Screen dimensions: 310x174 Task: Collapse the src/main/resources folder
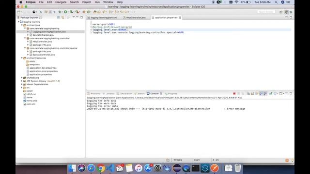(x=22, y=58)
